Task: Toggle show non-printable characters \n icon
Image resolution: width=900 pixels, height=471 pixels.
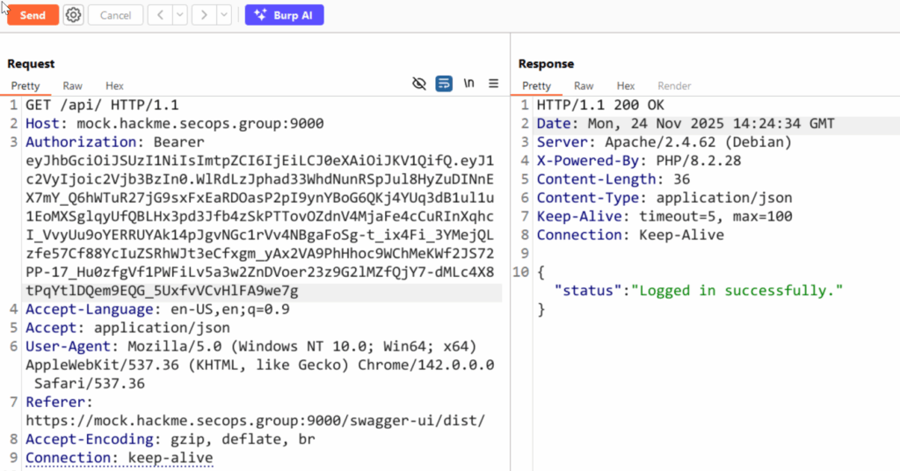Action: coord(469,83)
